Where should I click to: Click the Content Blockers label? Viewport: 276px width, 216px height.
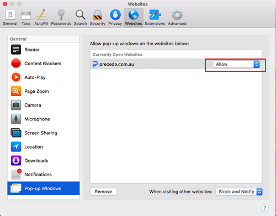point(43,64)
